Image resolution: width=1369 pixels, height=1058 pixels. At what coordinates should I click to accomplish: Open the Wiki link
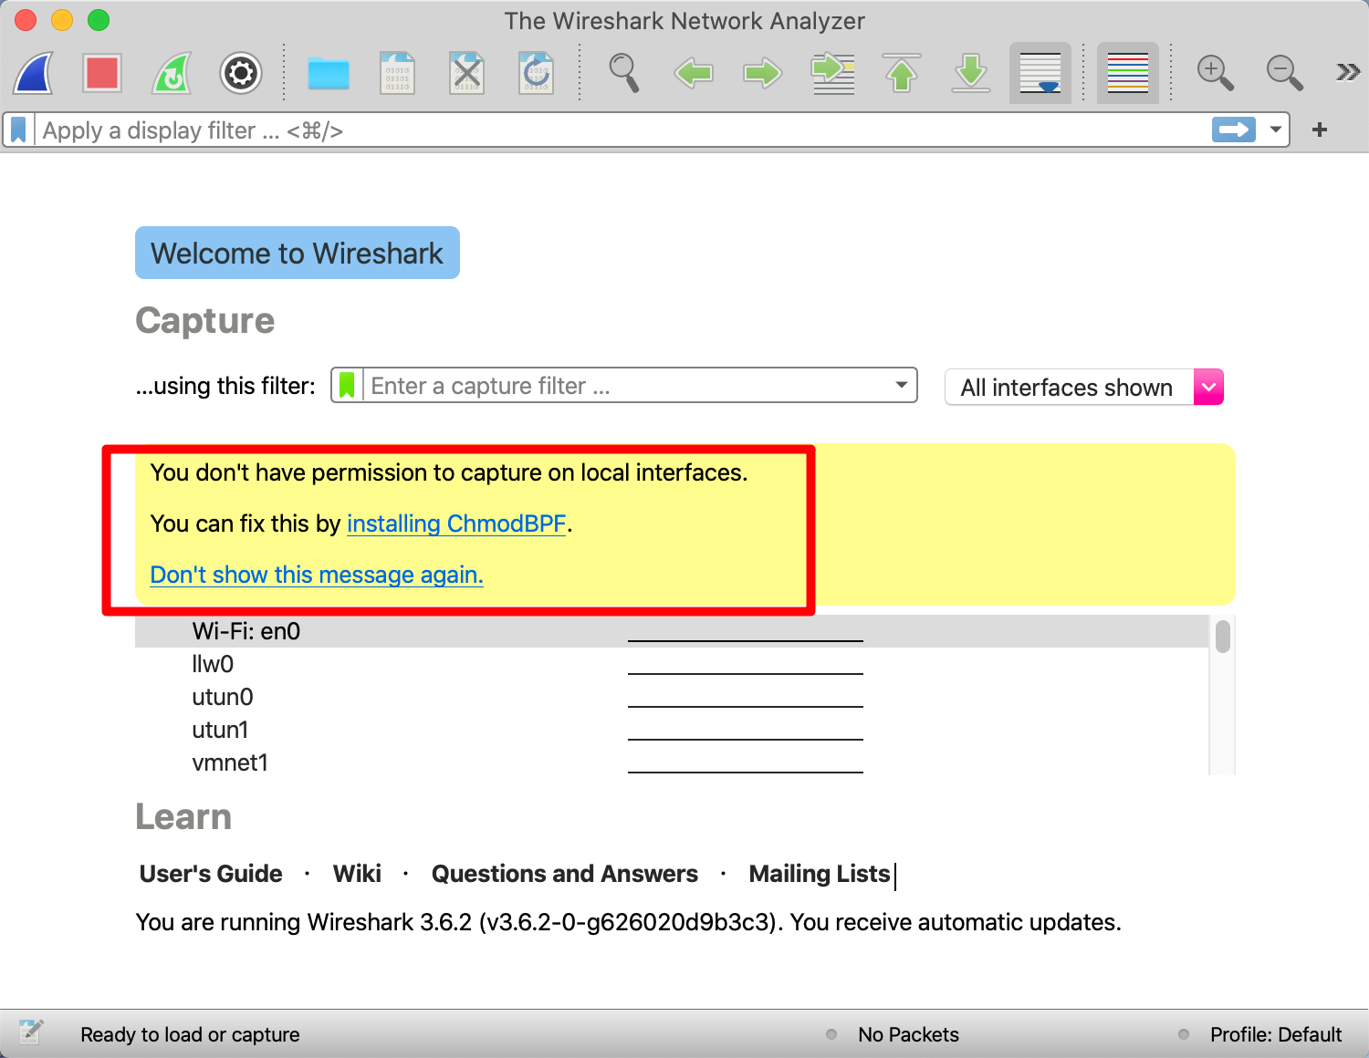[357, 874]
